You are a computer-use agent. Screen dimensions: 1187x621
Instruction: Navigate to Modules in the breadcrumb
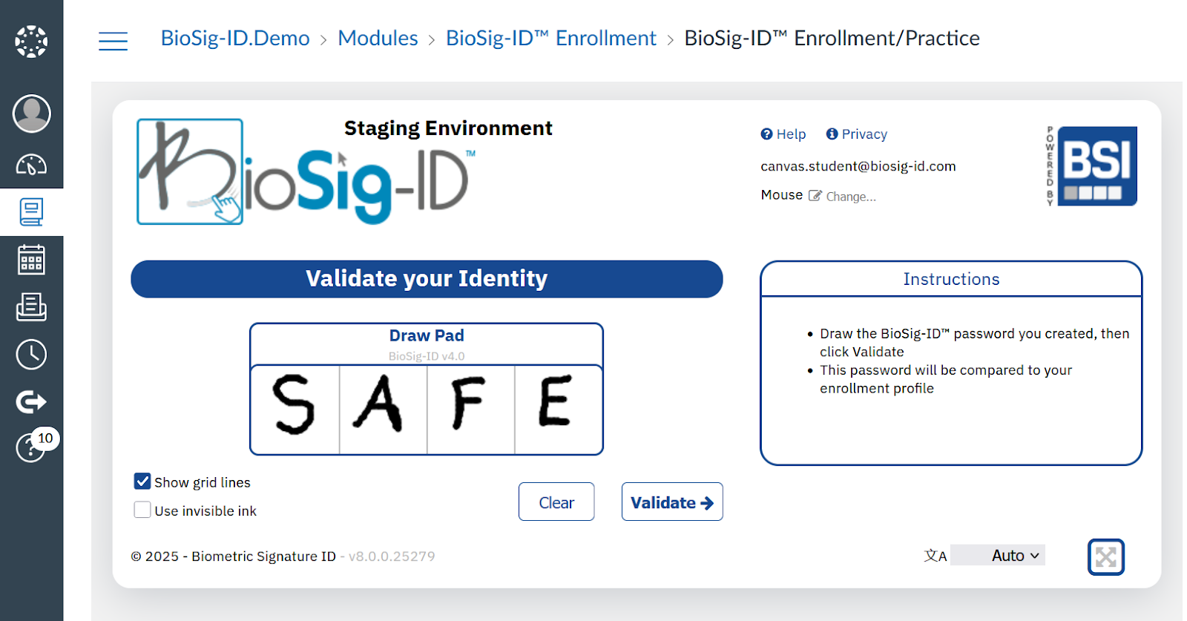pyautogui.click(x=378, y=38)
